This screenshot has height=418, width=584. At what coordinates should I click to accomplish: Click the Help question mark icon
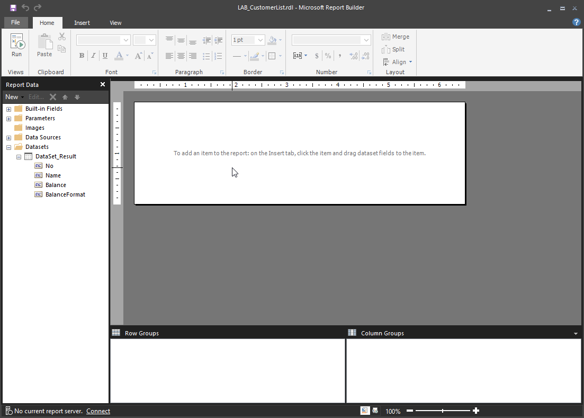576,22
